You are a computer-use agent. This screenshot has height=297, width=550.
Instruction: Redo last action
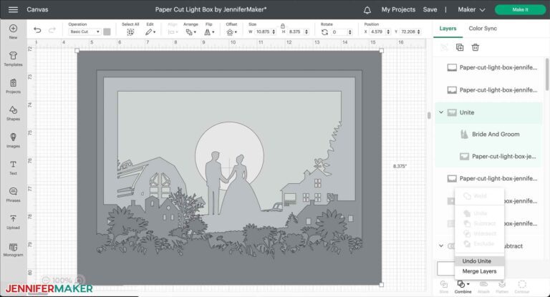52,30
